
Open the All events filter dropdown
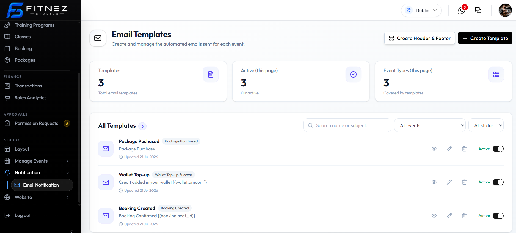pyautogui.click(x=430, y=125)
